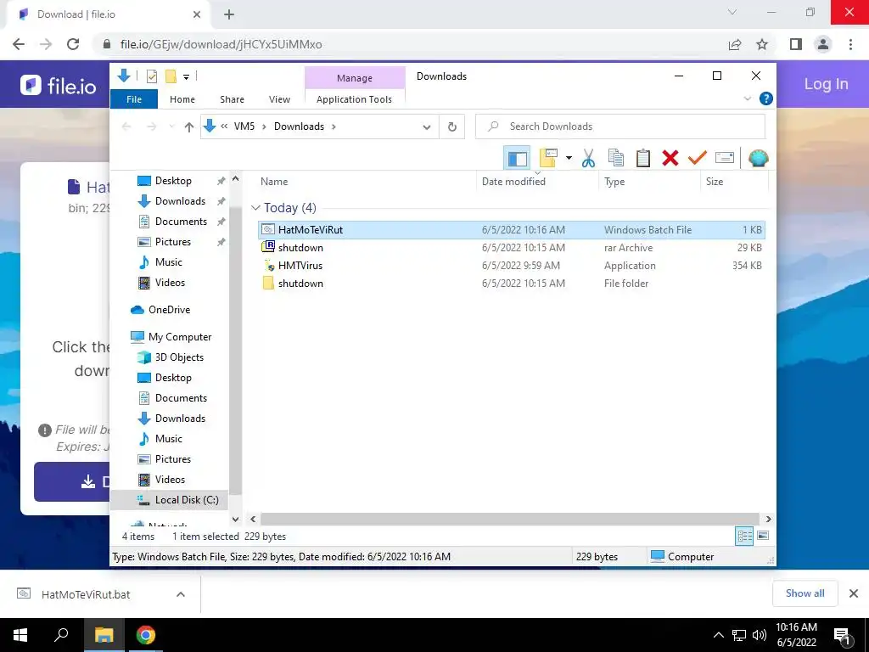
Task: Click the taskbar Search magnifier icon
Action: coord(61,635)
